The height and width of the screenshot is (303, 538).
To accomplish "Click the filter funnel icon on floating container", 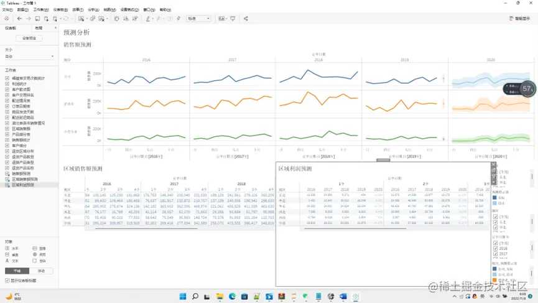I will [493, 176].
